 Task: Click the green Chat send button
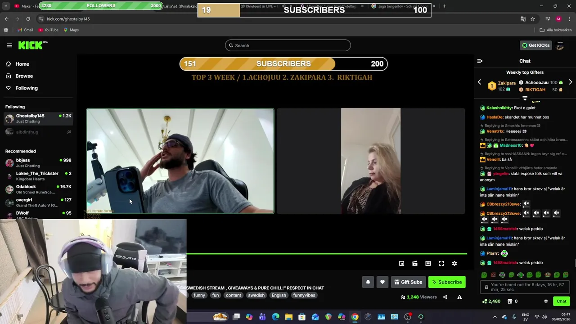pyautogui.click(x=562, y=301)
